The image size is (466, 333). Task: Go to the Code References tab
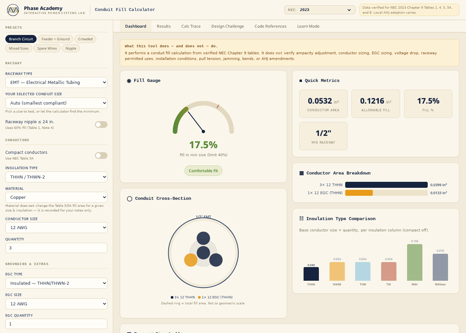tap(271, 26)
